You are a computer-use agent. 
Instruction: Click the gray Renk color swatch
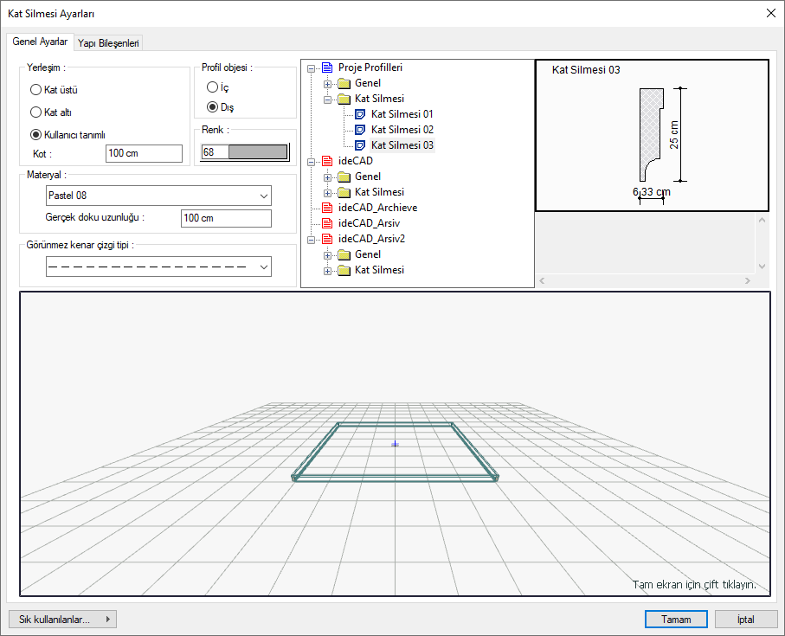pos(256,152)
